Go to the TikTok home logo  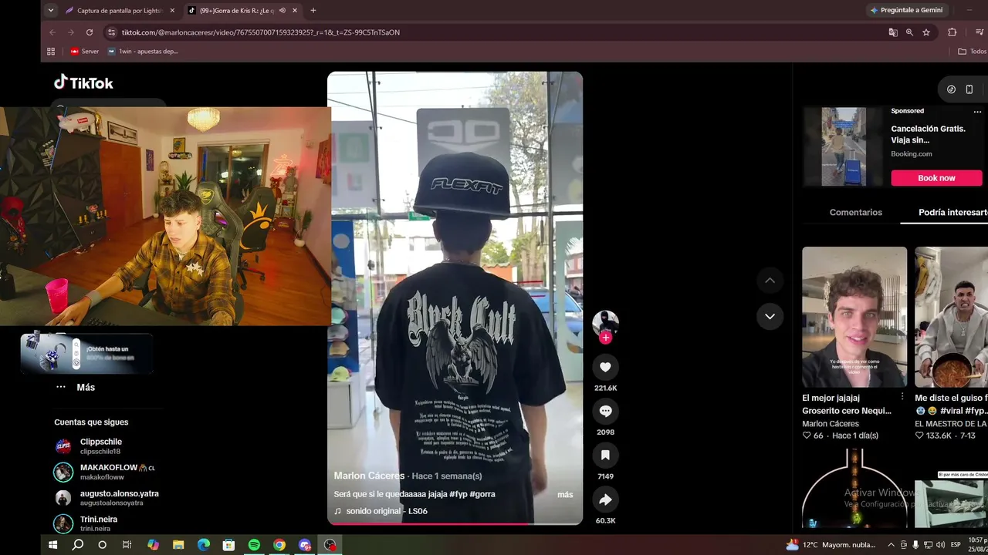coord(83,82)
